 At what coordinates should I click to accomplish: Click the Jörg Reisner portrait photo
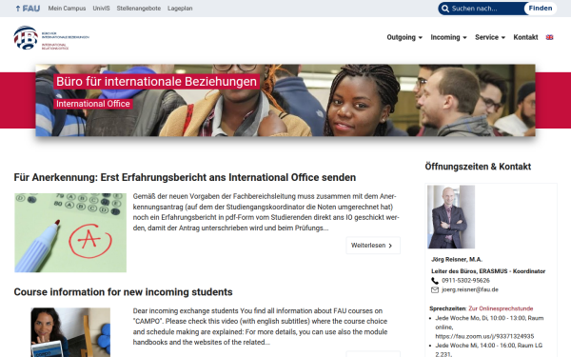(451, 217)
